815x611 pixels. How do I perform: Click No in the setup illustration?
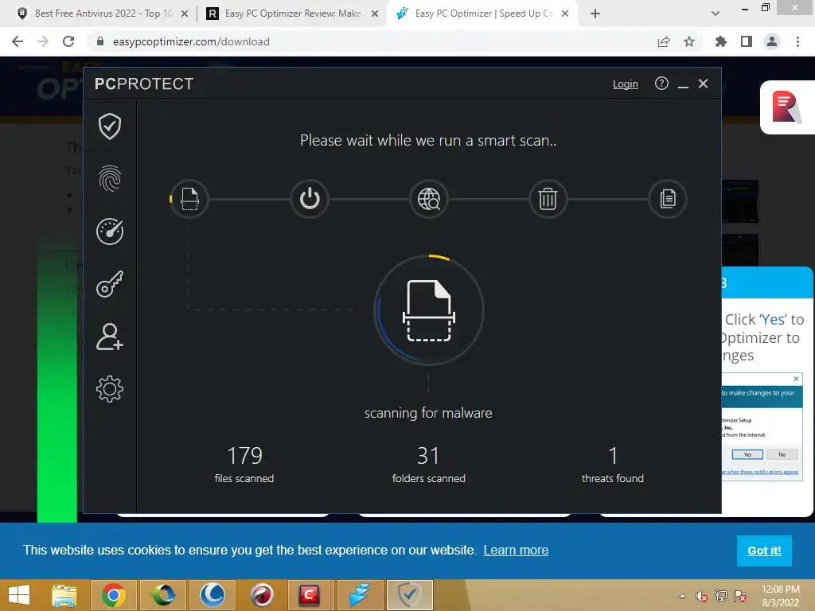tap(782, 454)
